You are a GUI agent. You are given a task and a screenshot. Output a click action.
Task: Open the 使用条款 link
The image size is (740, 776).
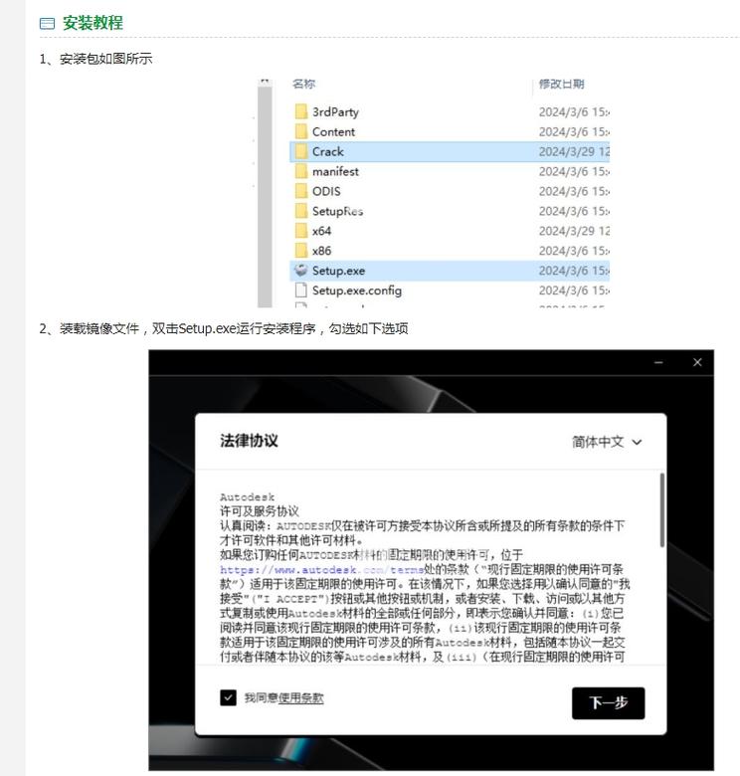[300, 697]
